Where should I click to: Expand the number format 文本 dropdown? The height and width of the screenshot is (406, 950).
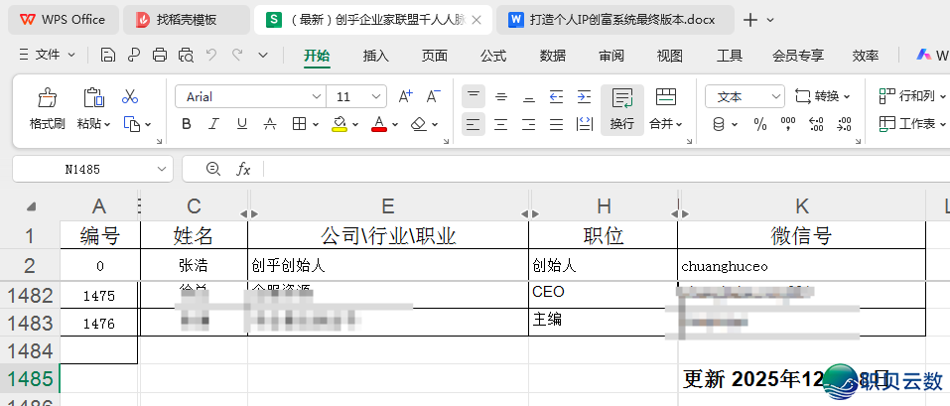[776, 96]
